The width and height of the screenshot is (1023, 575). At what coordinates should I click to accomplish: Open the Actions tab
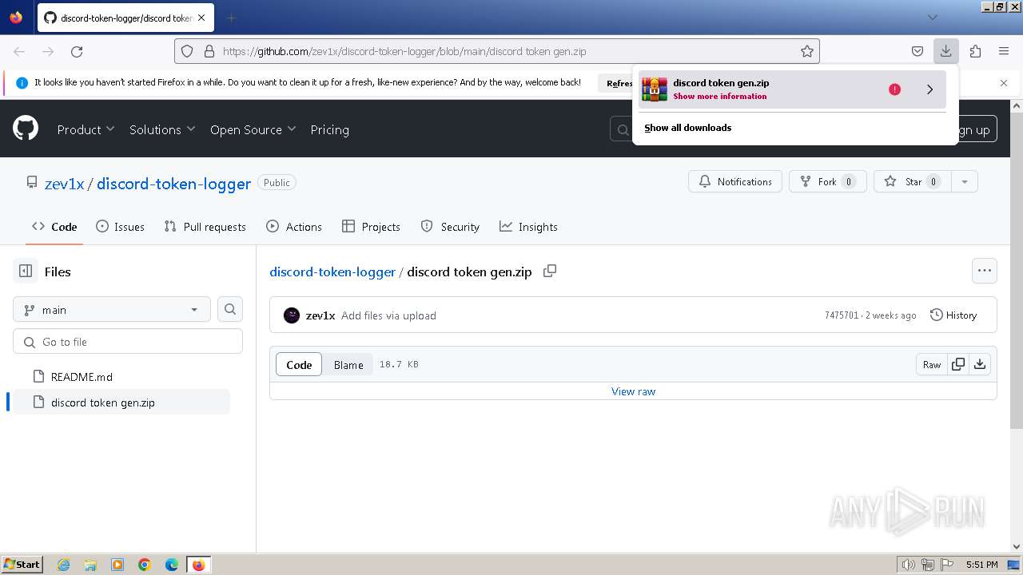(294, 227)
